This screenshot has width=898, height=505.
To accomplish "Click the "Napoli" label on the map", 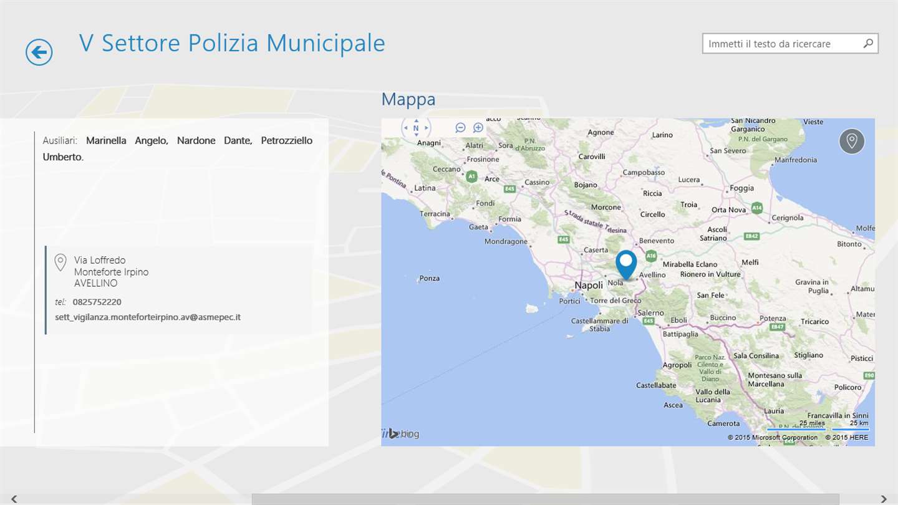I will [589, 286].
